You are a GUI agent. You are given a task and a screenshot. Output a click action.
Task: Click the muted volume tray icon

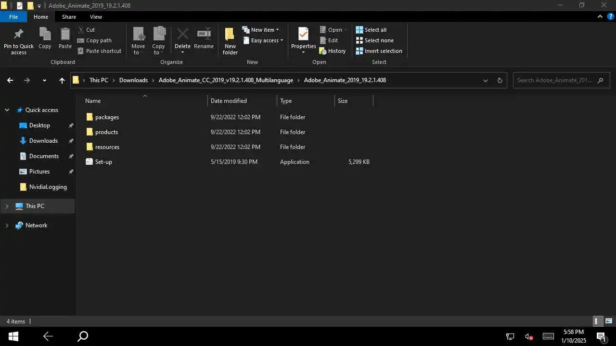[529, 336]
